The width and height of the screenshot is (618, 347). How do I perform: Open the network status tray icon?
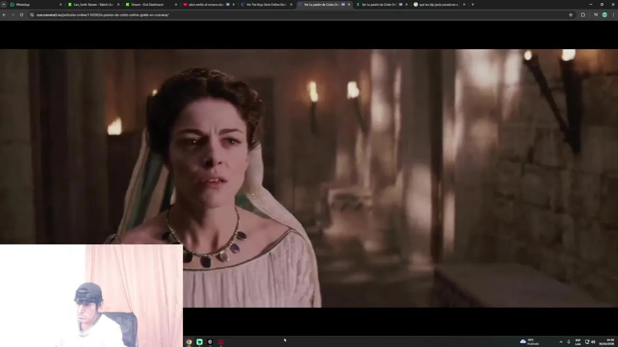click(x=587, y=342)
